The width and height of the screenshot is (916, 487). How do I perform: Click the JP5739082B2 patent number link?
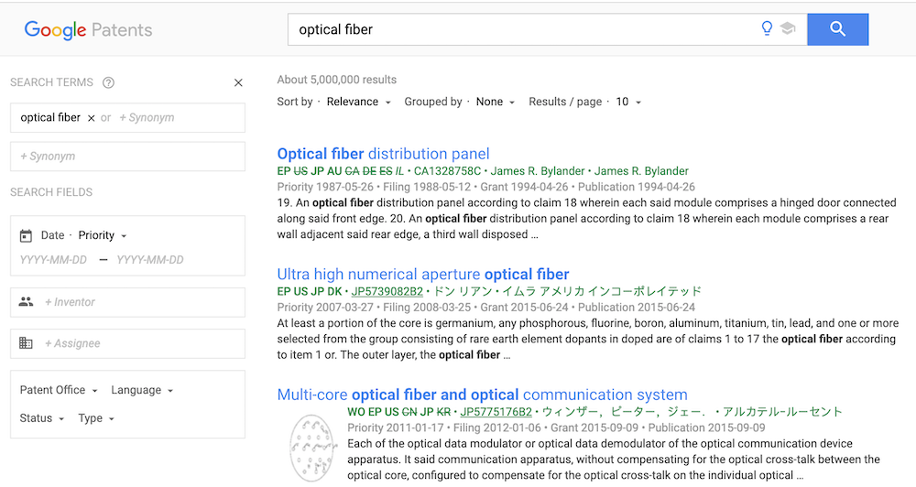click(387, 291)
